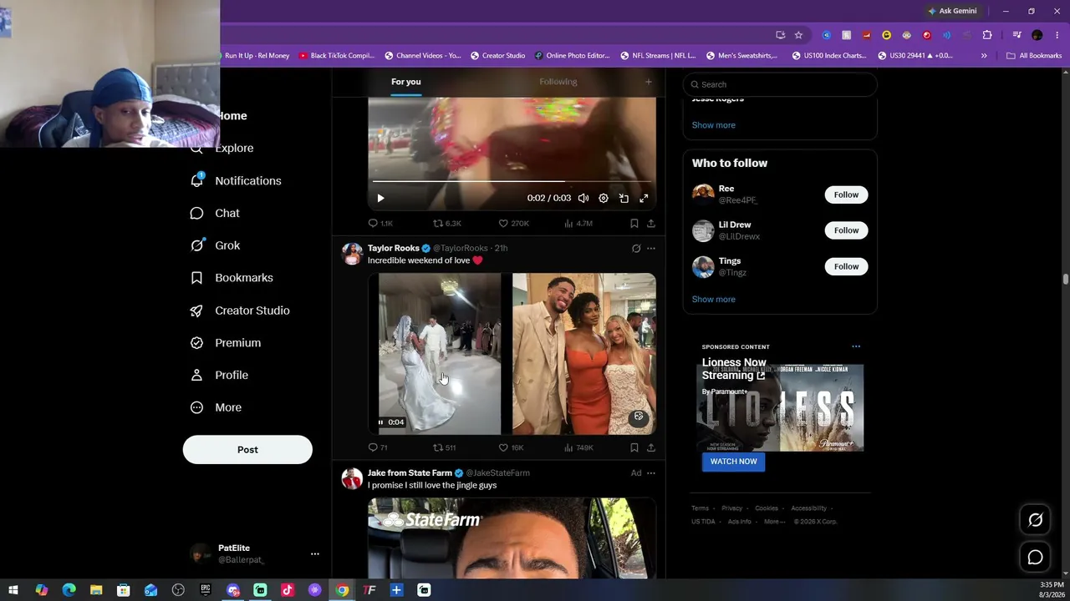This screenshot has width=1070, height=601.
Task: Like Taylor Rooks post (16K)
Action: (511, 448)
